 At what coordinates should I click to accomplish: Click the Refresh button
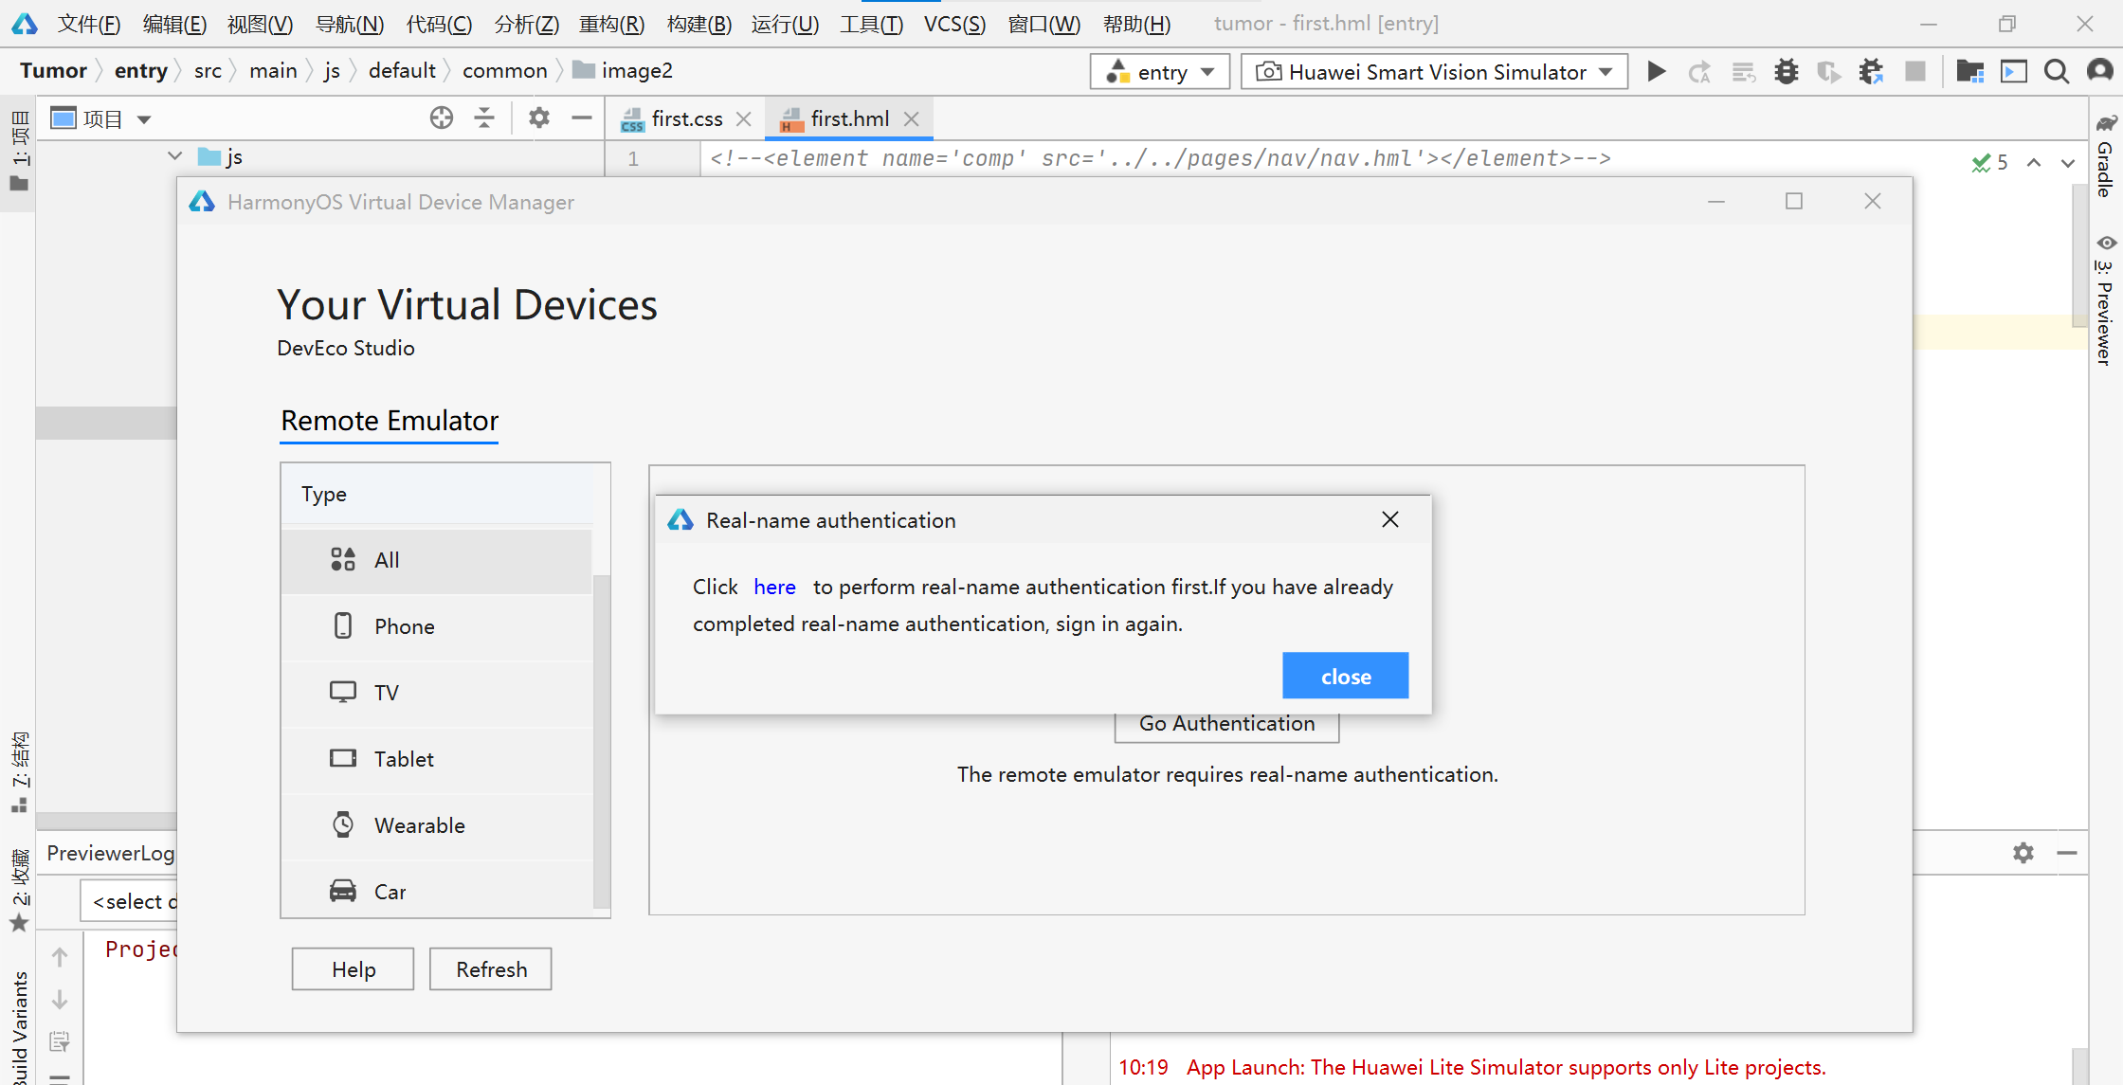[490, 969]
